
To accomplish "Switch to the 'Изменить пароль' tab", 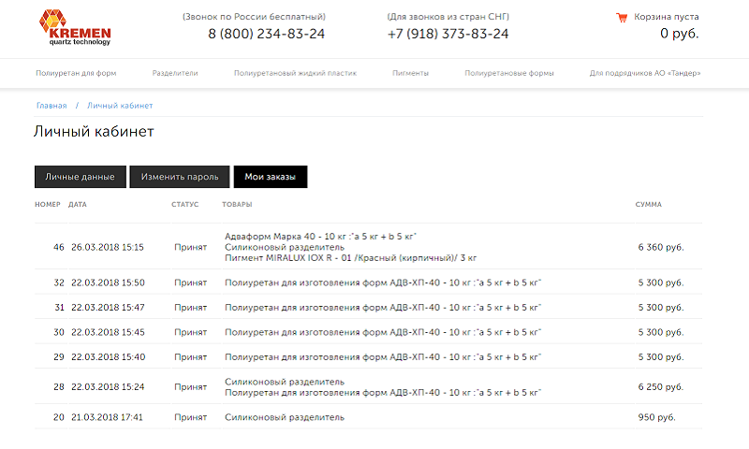I will click(180, 177).
